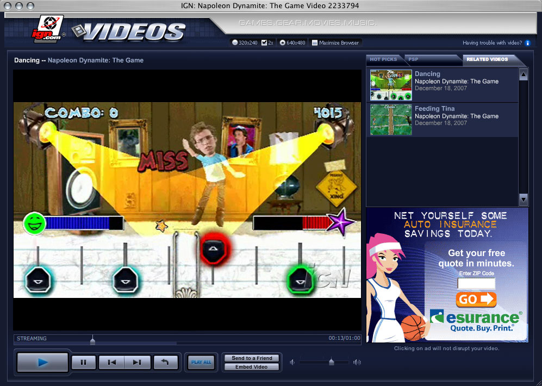542x386 pixels.
Task: Click the COMBO: 0 counter in video
Action: click(82, 113)
